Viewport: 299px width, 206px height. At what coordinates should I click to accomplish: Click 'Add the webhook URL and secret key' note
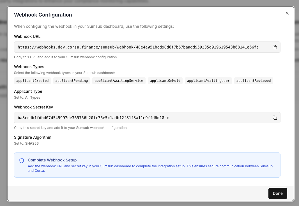click(x=150, y=168)
